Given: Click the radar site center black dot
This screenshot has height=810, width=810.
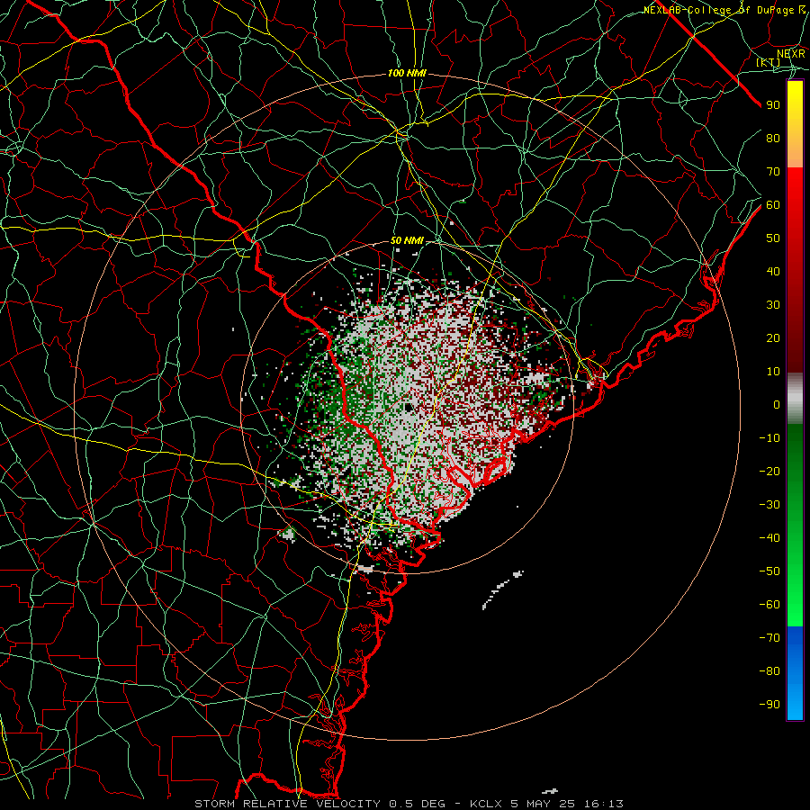Looking at the screenshot, I should coord(408,408).
